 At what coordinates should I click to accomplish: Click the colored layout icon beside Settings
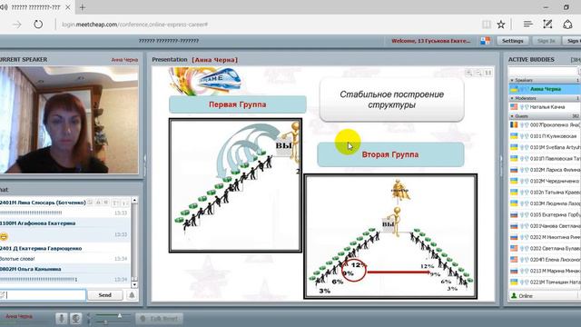(486, 41)
